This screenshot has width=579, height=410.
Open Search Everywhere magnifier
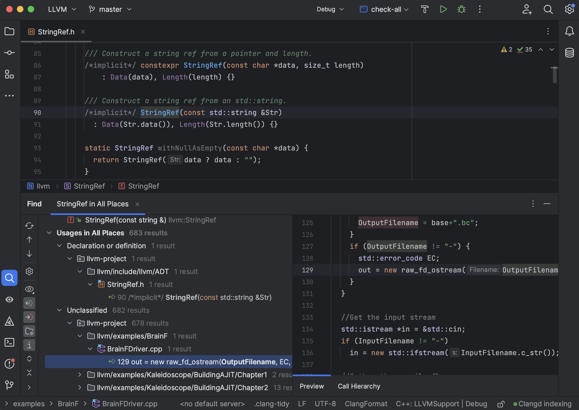click(x=548, y=9)
